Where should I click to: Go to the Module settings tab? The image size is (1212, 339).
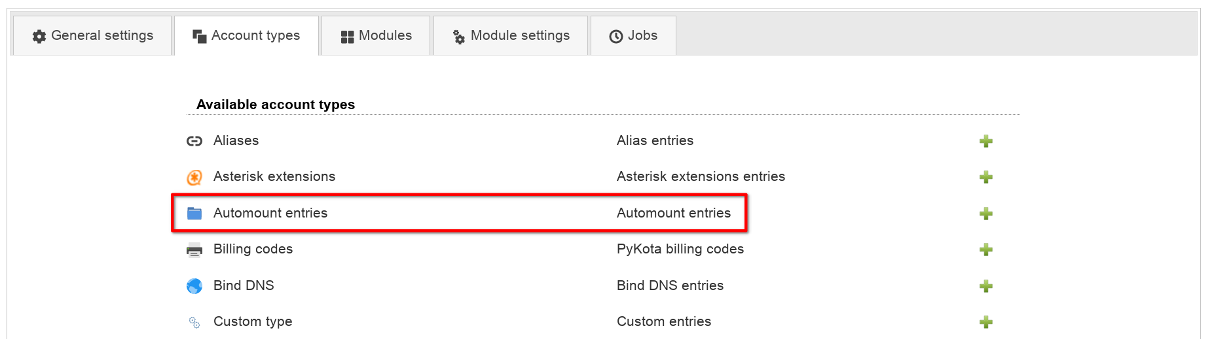pyautogui.click(x=511, y=36)
